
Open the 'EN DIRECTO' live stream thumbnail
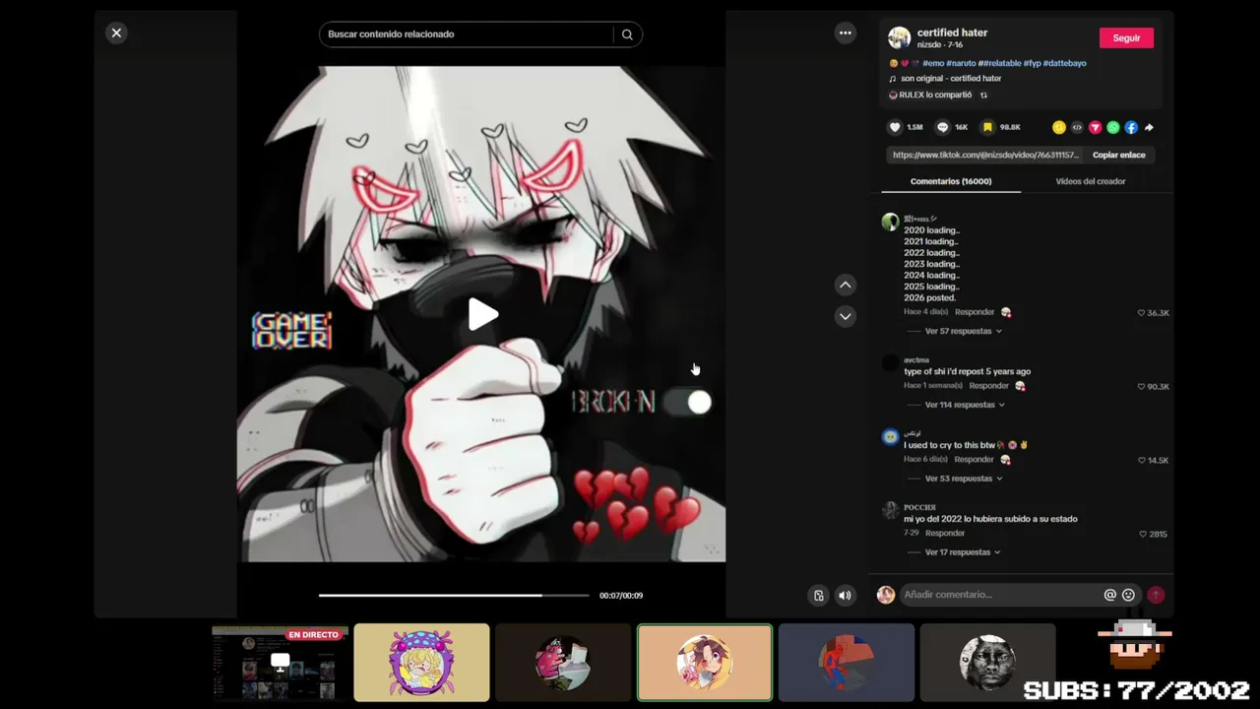tap(280, 663)
